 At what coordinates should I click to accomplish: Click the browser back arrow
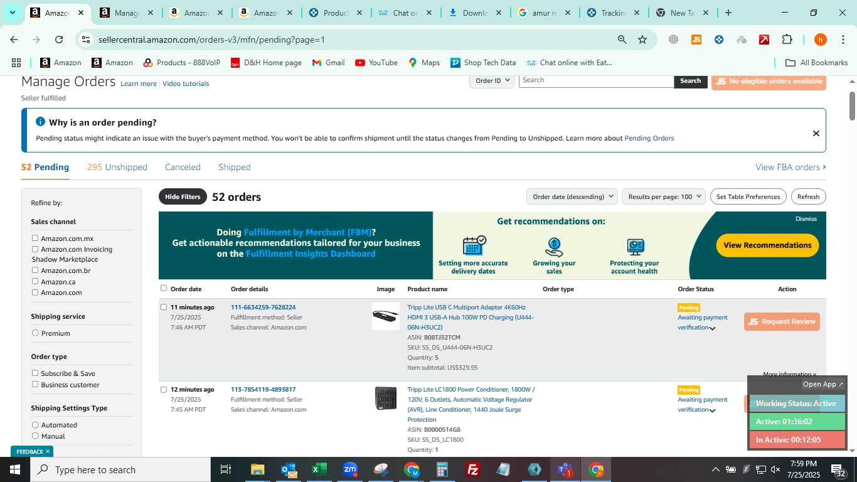(14, 40)
